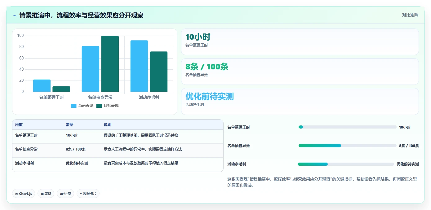The height and width of the screenshot is (210, 431).
Task: Click table cell 10小时
Action: [x=72, y=135]
